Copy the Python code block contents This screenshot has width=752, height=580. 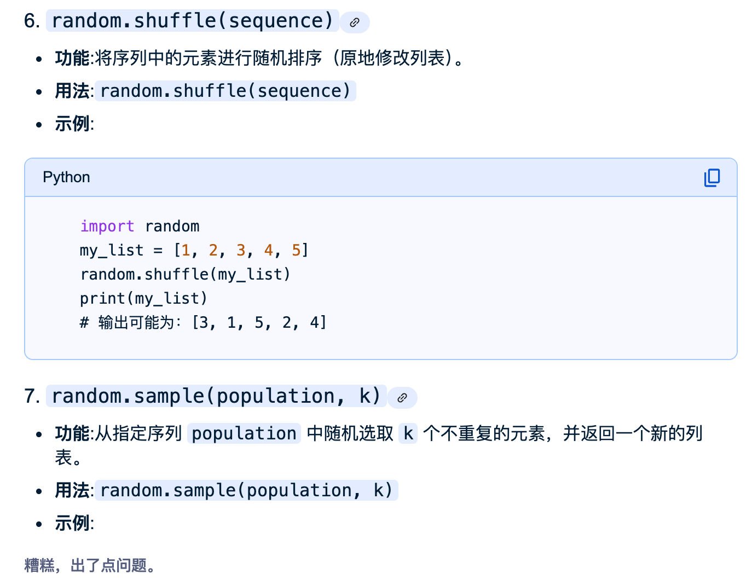pos(712,177)
